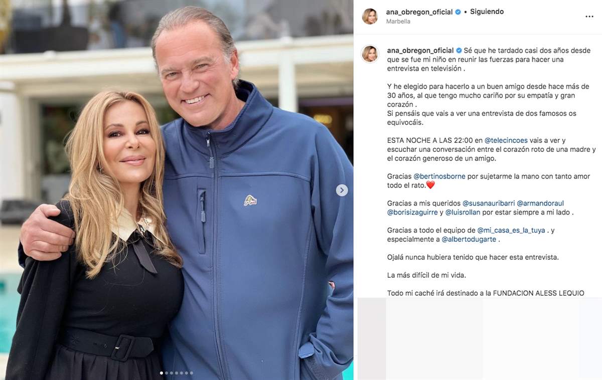
Task: Open the @luisrollan mention
Action: coord(463,213)
